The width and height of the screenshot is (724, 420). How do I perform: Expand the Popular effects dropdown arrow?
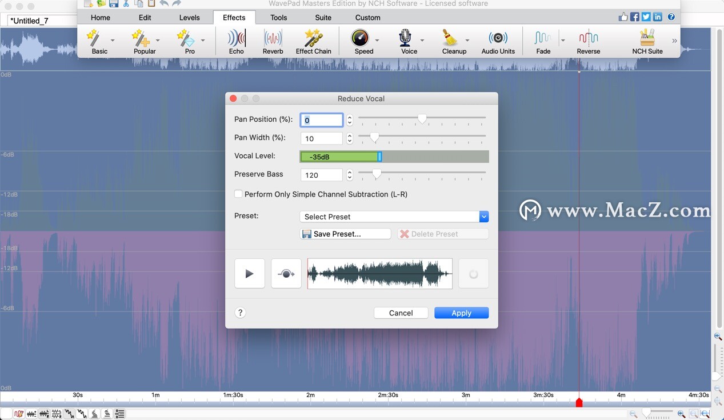(158, 40)
